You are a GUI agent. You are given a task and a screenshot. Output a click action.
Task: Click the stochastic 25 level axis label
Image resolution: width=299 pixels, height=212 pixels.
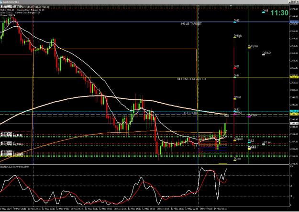tap(291, 196)
